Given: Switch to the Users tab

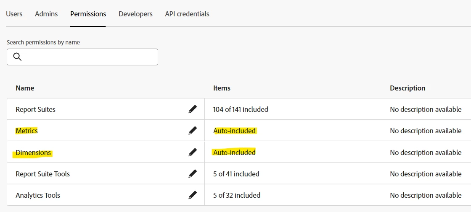Looking at the screenshot, I should click(14, 14).
